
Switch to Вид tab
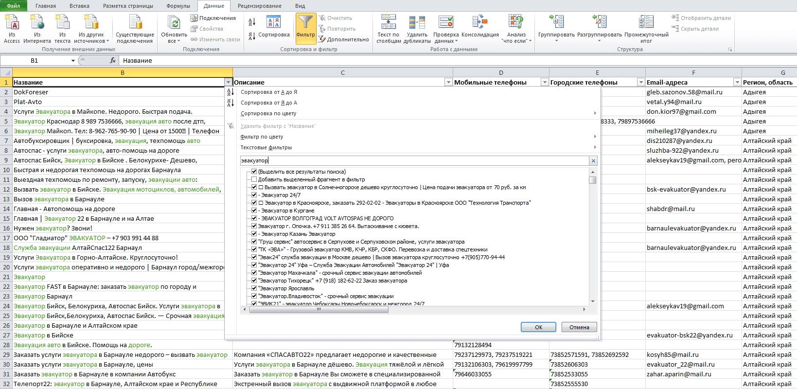click(300, 6)
